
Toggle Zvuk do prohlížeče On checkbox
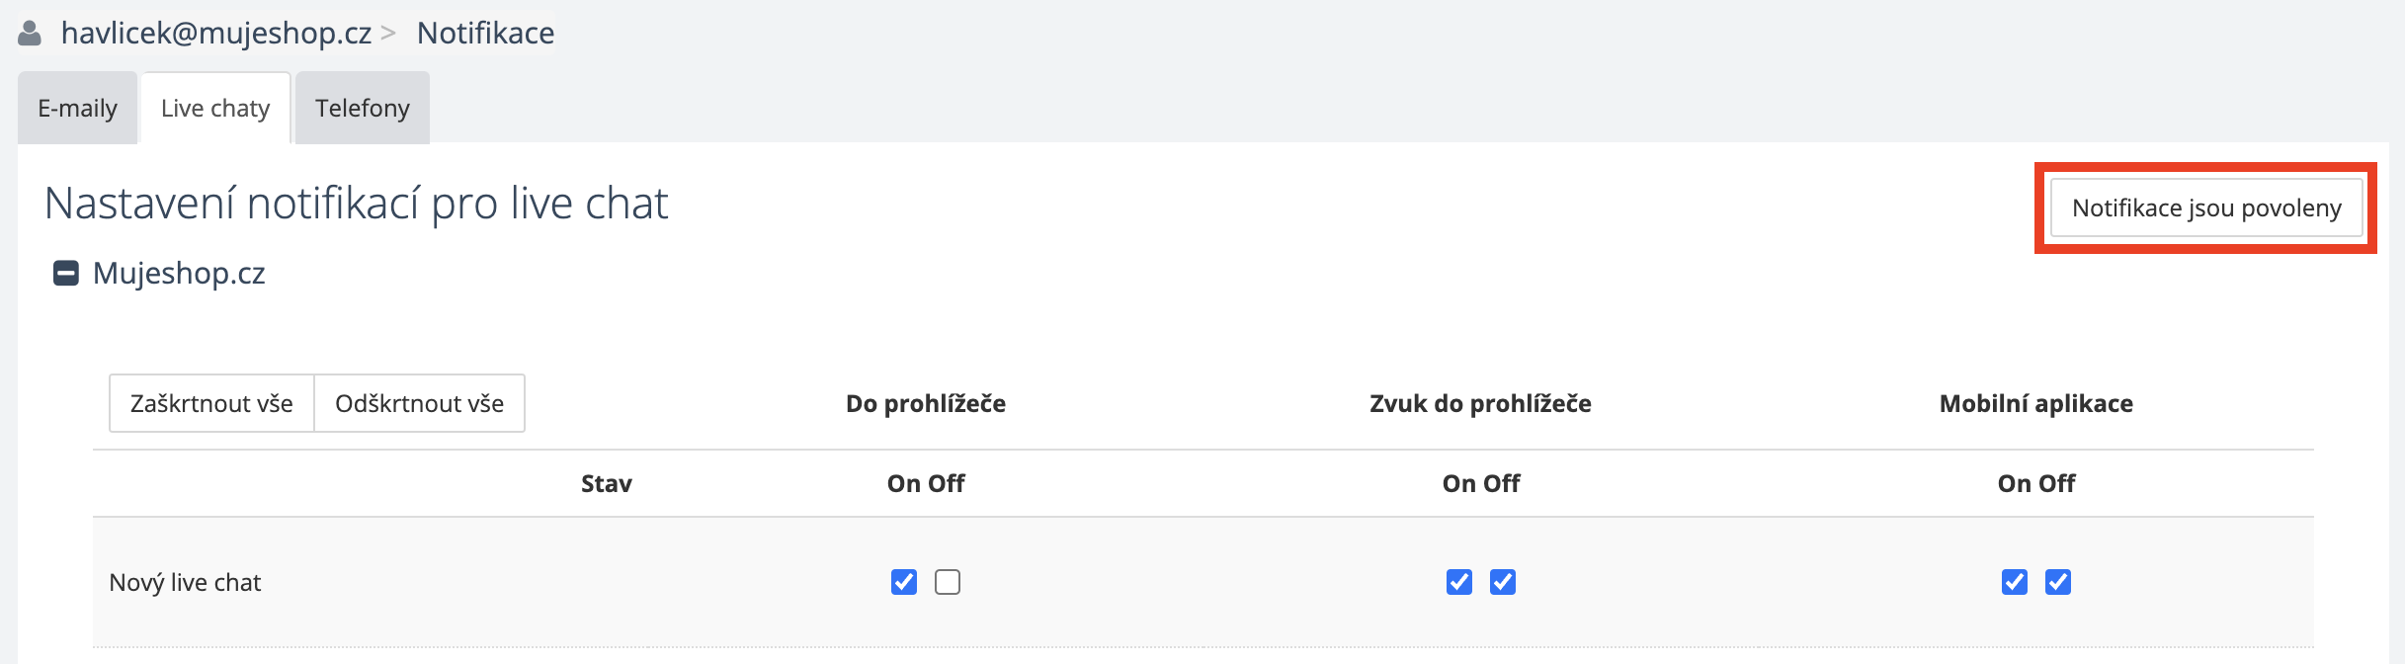1459,582
